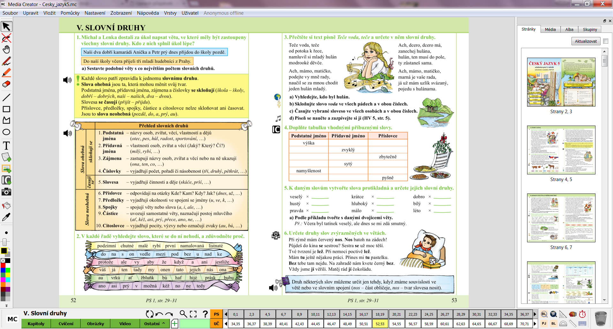Select the arrow pointer tool
The width and height of the screenshot is (613, 329).
click(6, 26)
